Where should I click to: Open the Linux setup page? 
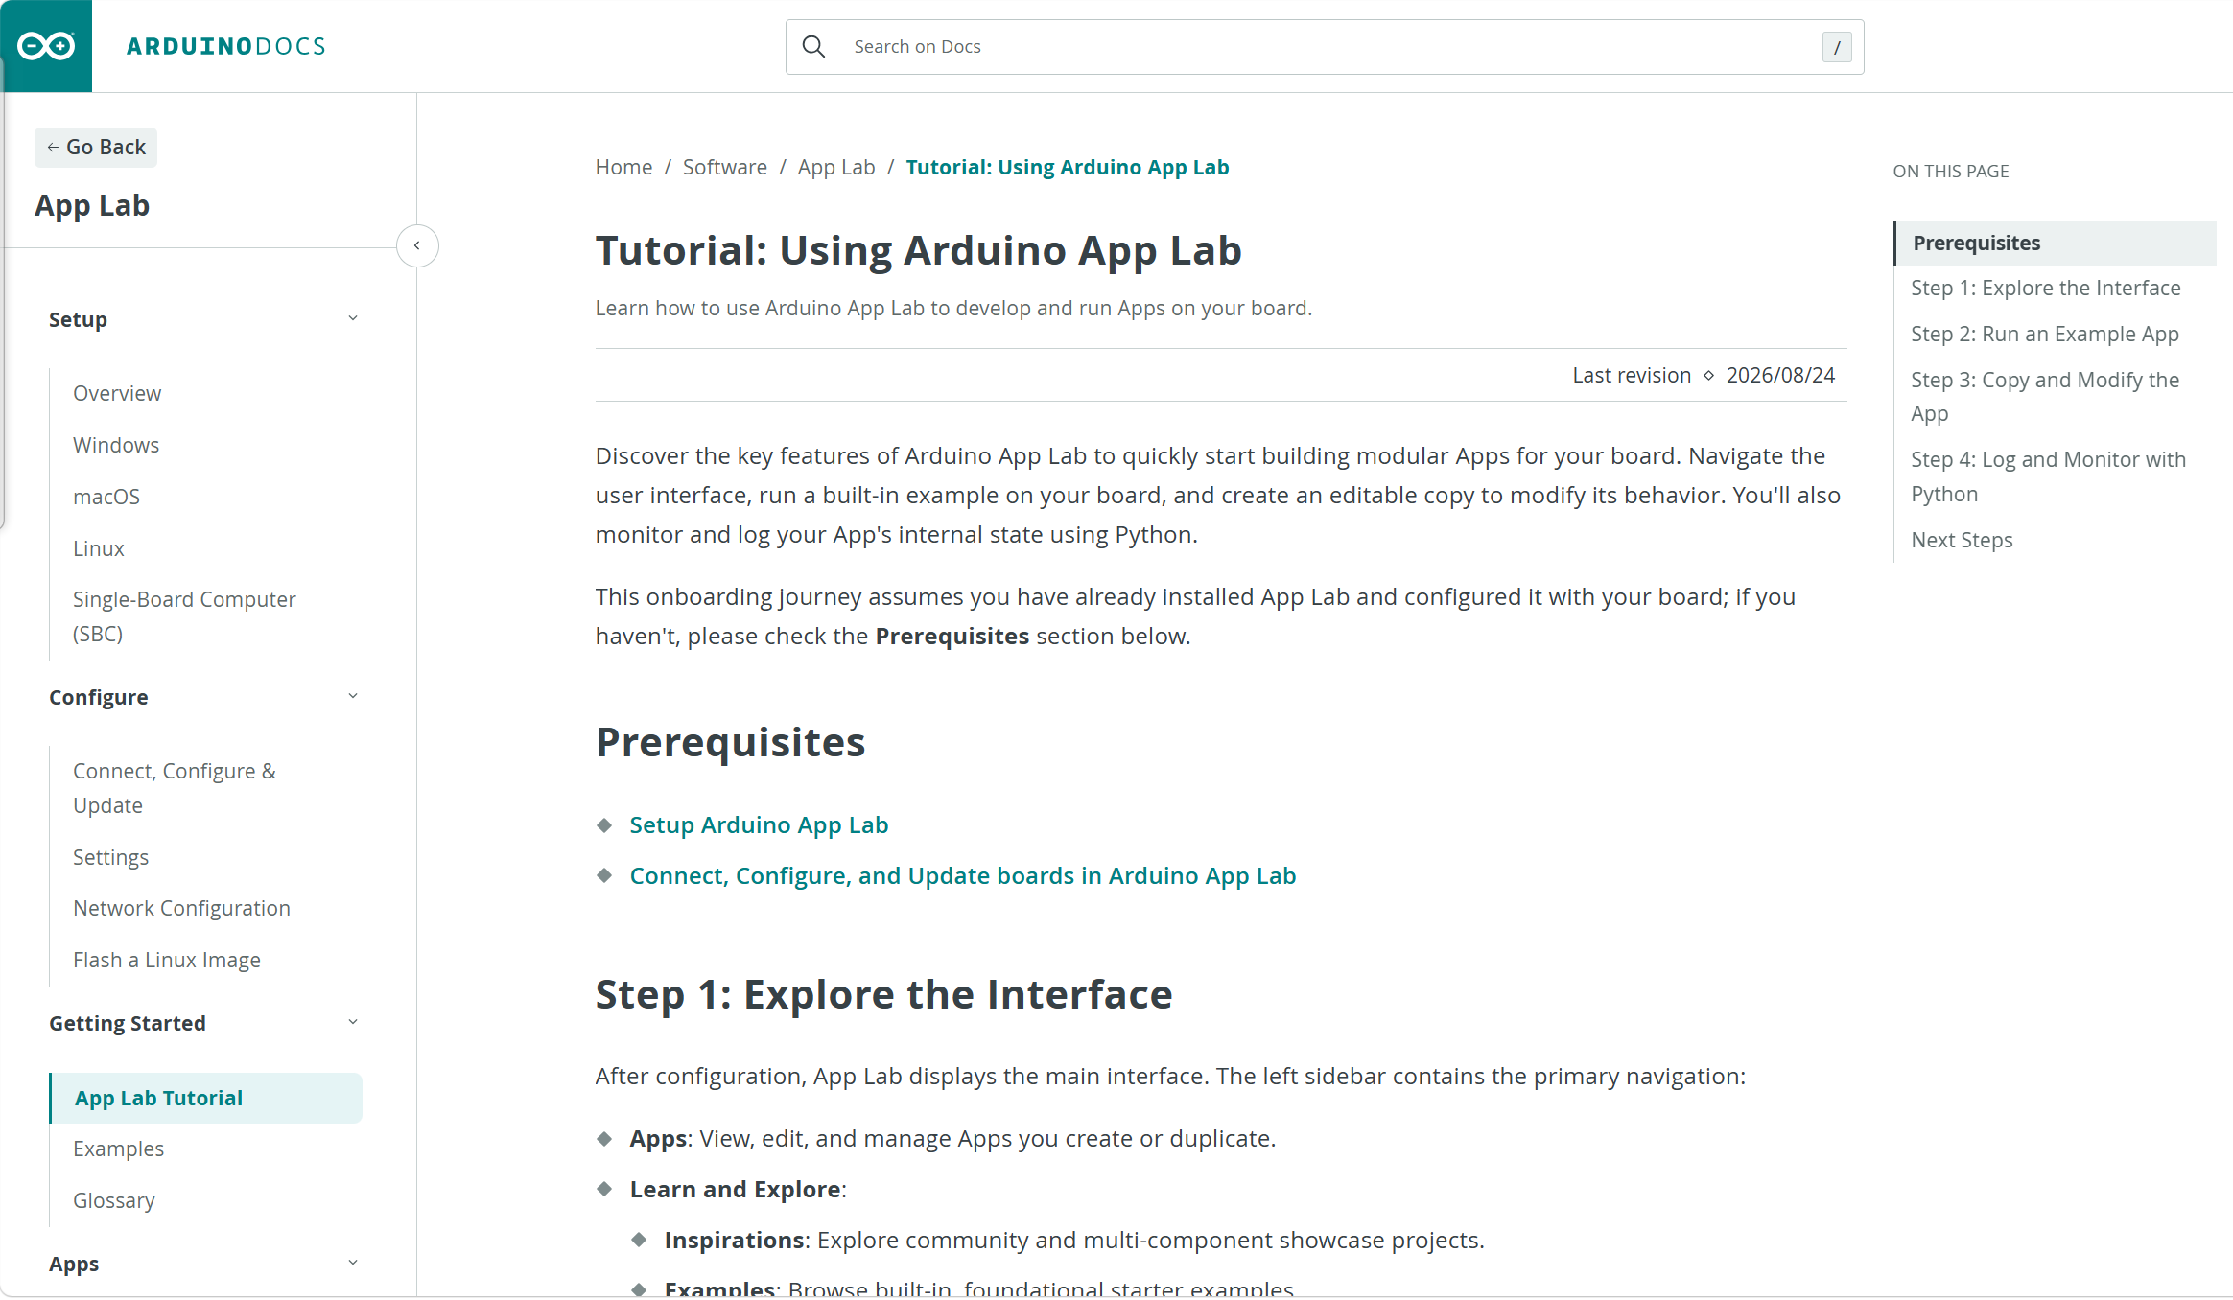point(99,549)
